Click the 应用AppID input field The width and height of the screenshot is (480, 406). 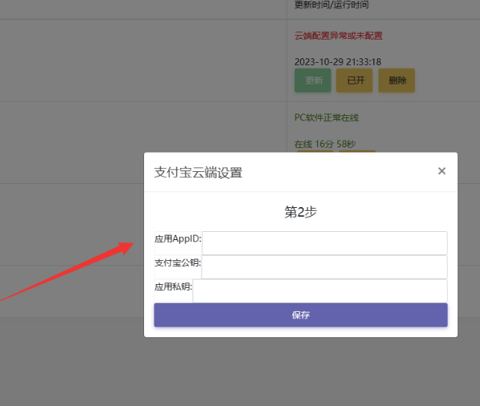tap(325, 243)
